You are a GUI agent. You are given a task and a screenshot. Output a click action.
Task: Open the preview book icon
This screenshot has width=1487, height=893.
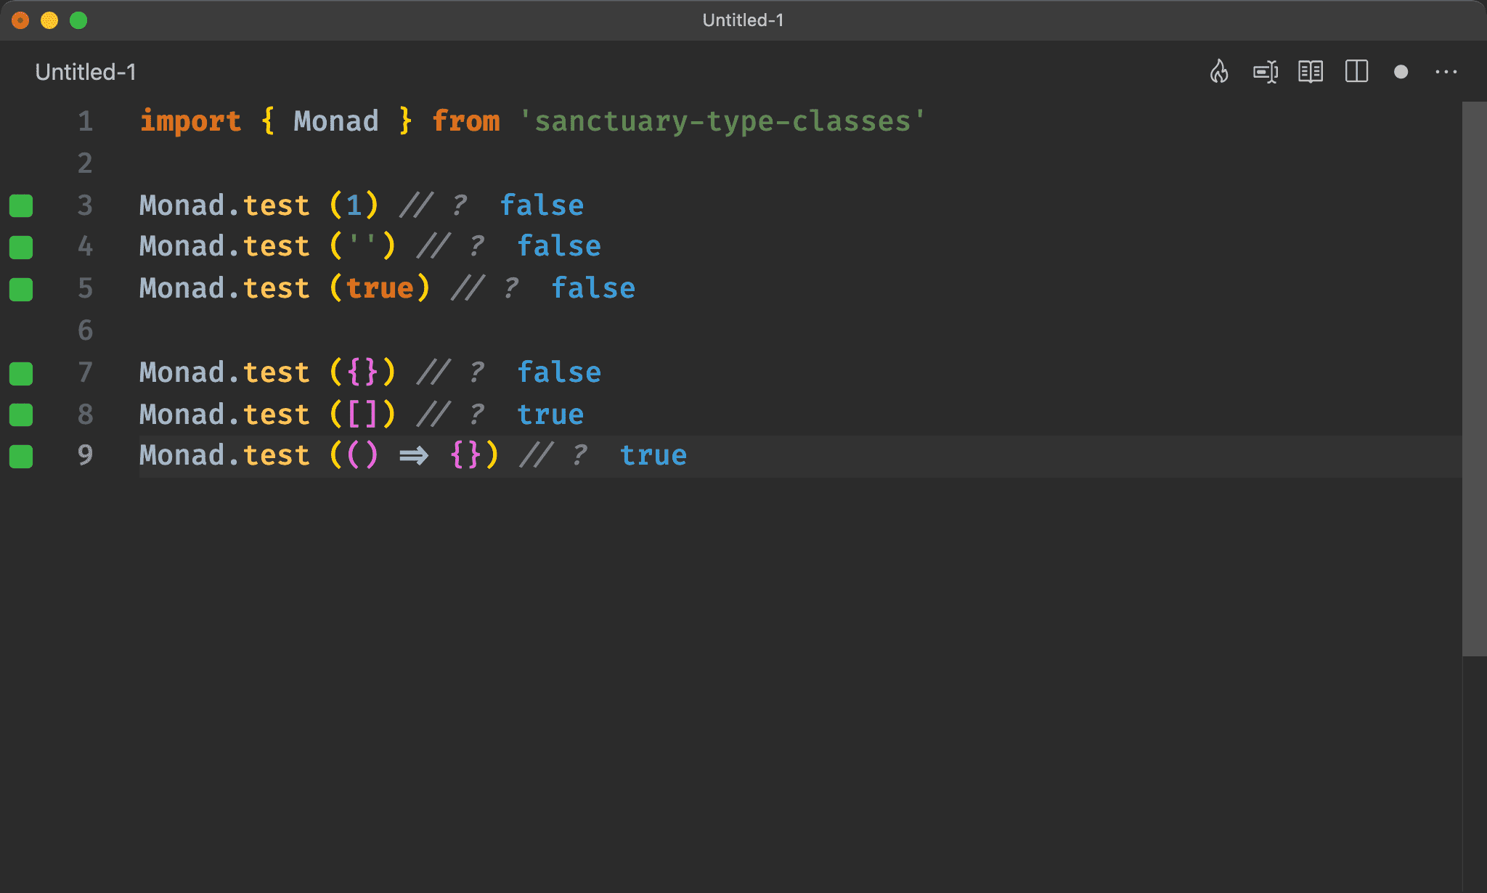pyautogui.click(x=1311, y=72)
